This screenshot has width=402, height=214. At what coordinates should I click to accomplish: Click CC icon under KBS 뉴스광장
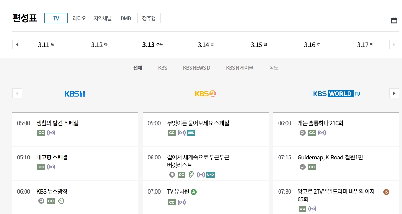point(51,201)
